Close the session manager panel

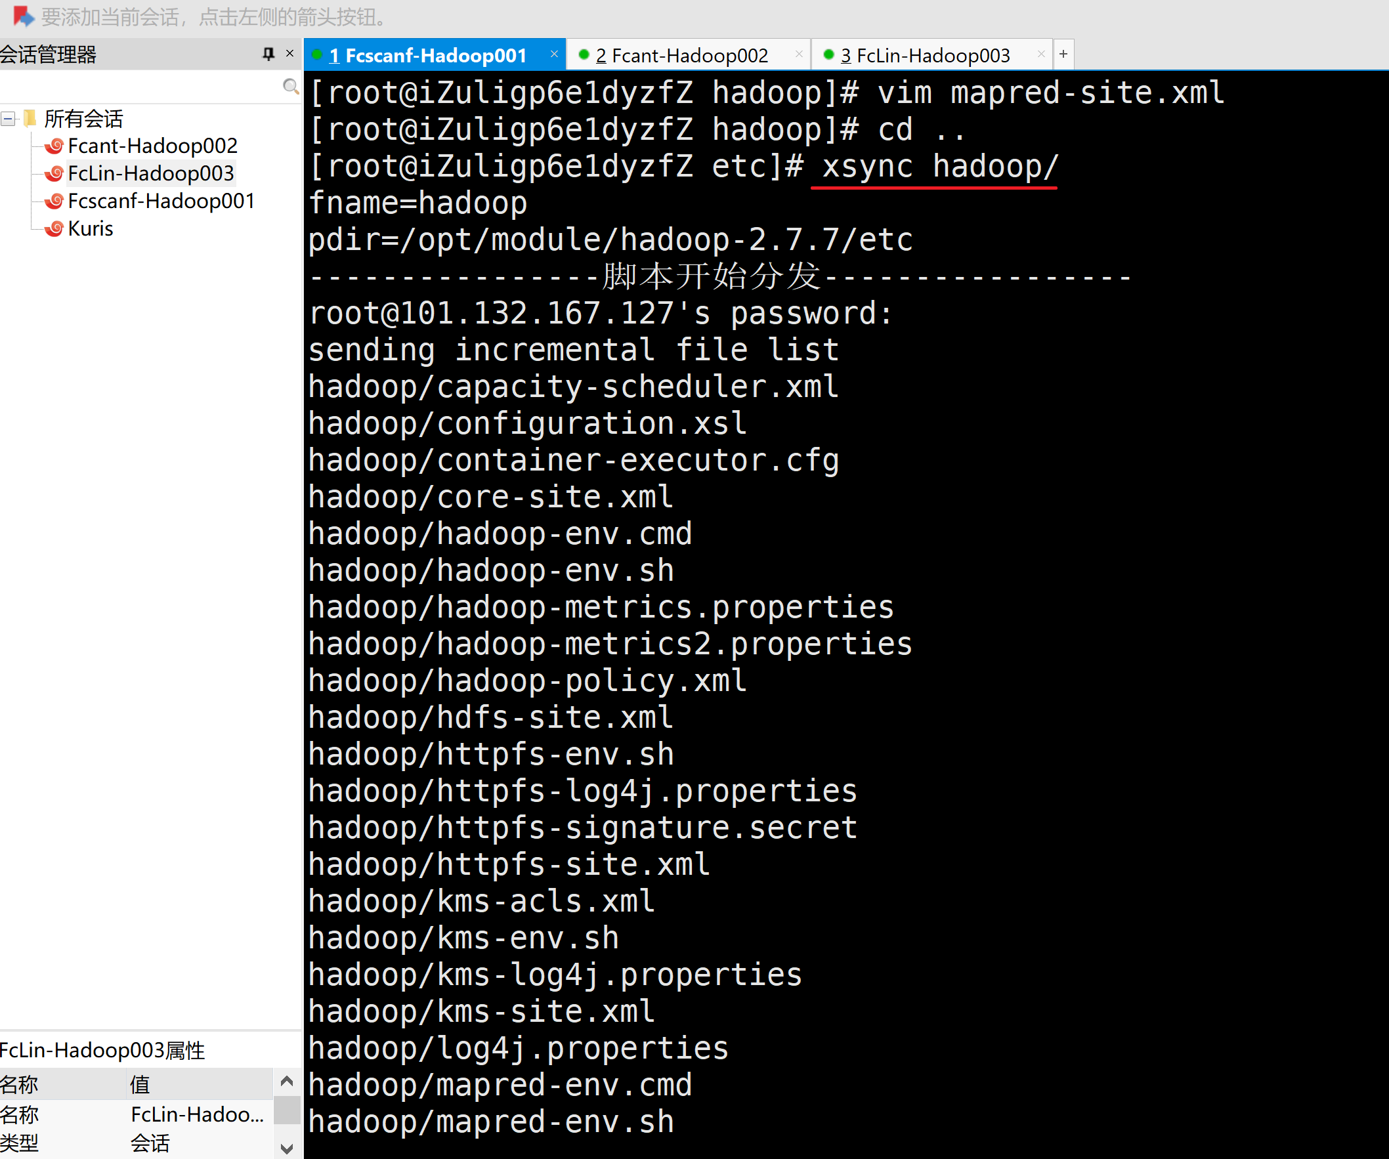(289, 54)
